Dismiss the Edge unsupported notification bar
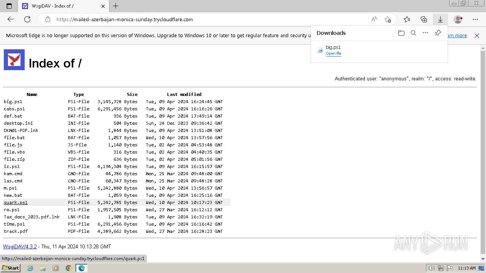 pos(477,36)
